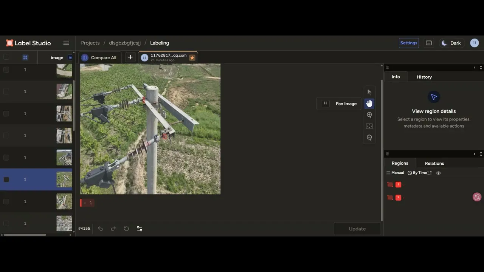
Task: Go to the Projects breadcrumb link
Action: (90, 43)
